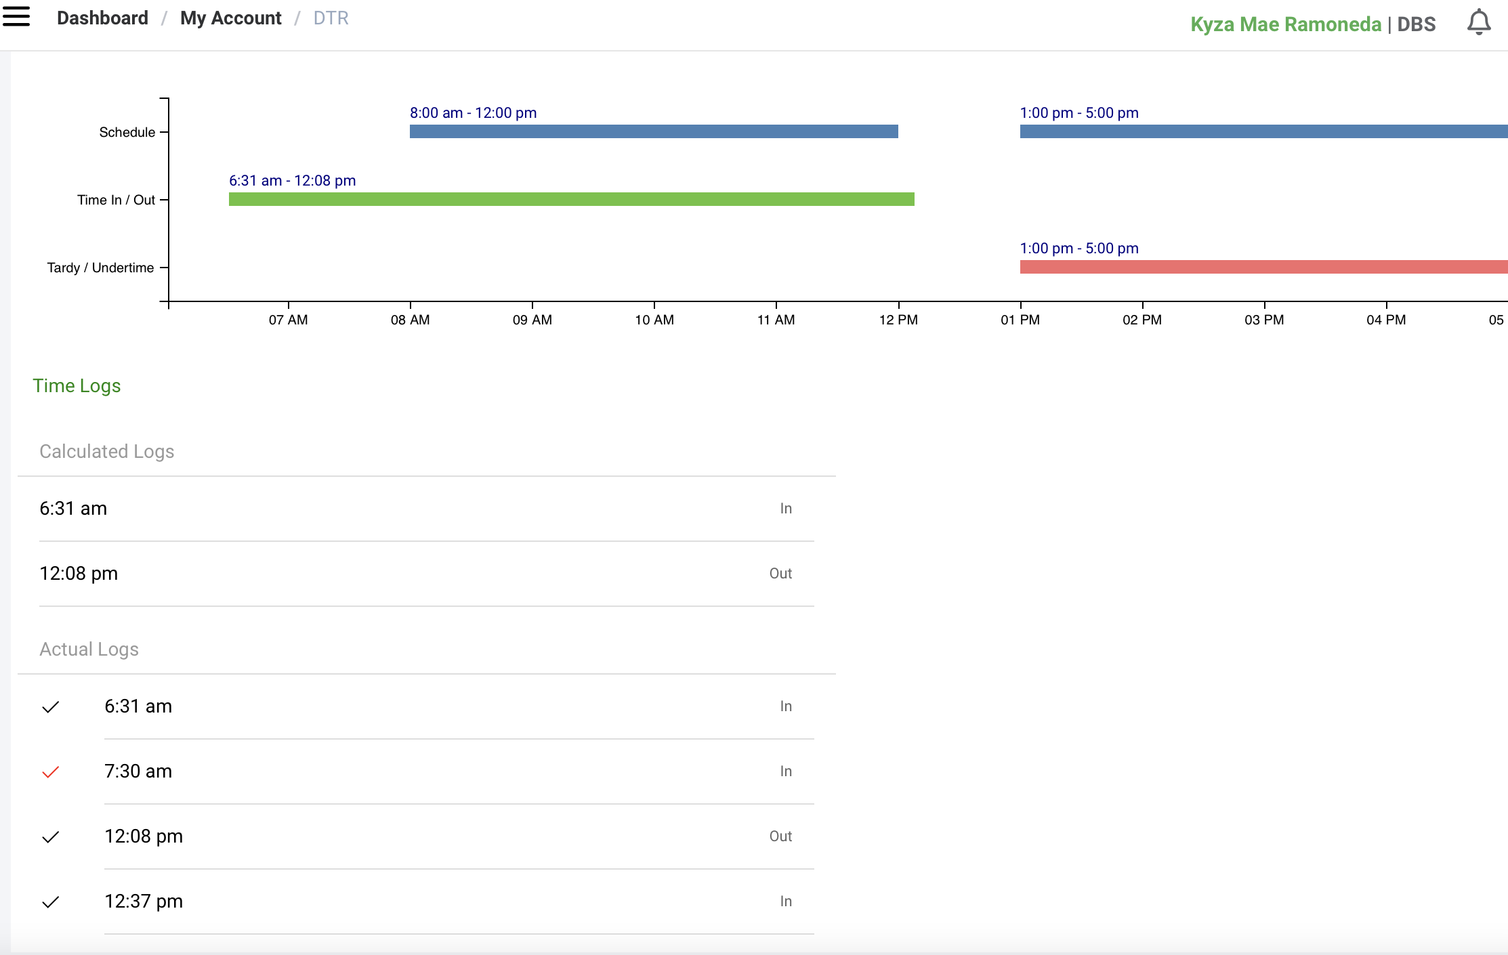Click checkmark beside 6:31 am actual log
The width and height of the screenshot is (1508, 955).
(x=51, y=707)
